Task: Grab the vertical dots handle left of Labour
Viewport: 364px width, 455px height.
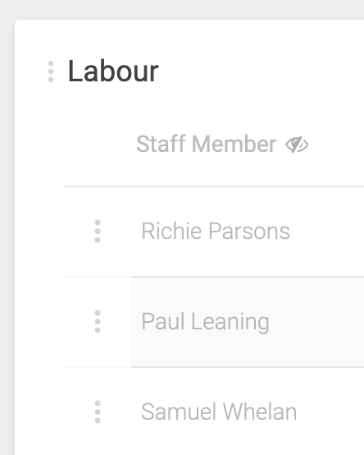Action: (x=51, y=71)
